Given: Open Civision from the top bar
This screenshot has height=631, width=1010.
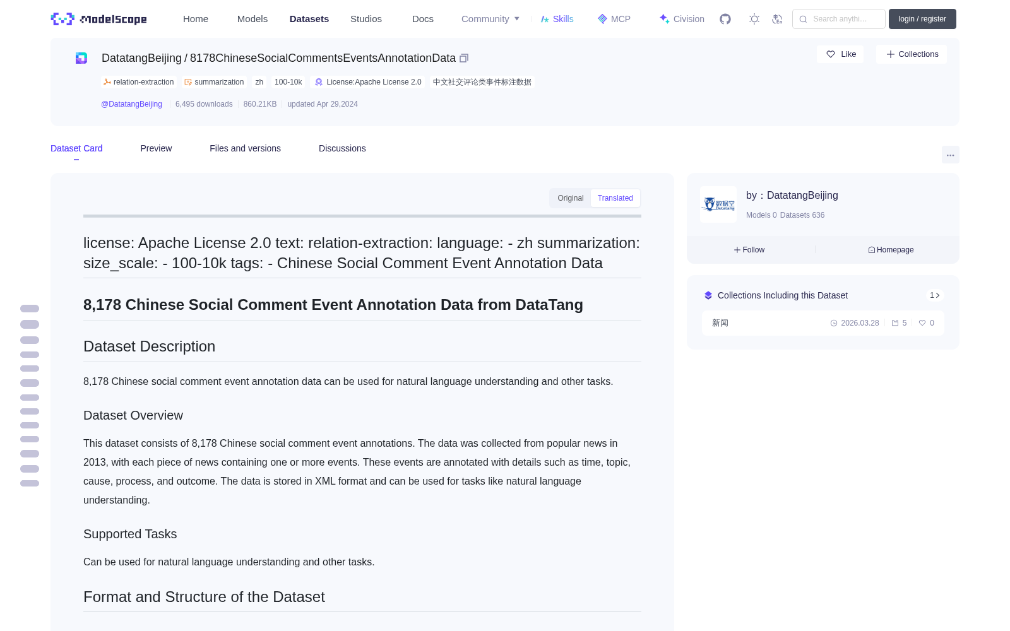Looking at the screenshot, I should (682, 19).
